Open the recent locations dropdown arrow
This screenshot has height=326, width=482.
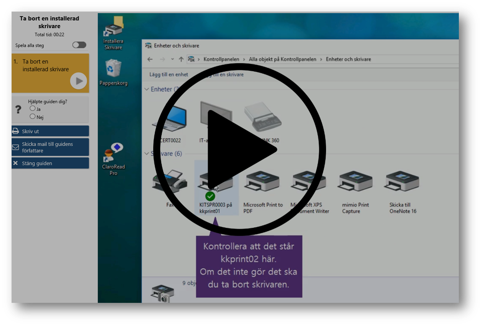[x=172, y=59]
